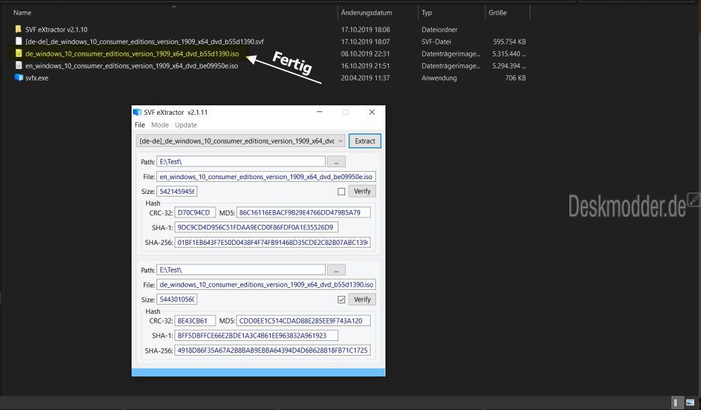This screenshot has width=701, height=410.
Task: Click the SHA-1 field starting BFF5DBFF
Action: click(256, 336)
